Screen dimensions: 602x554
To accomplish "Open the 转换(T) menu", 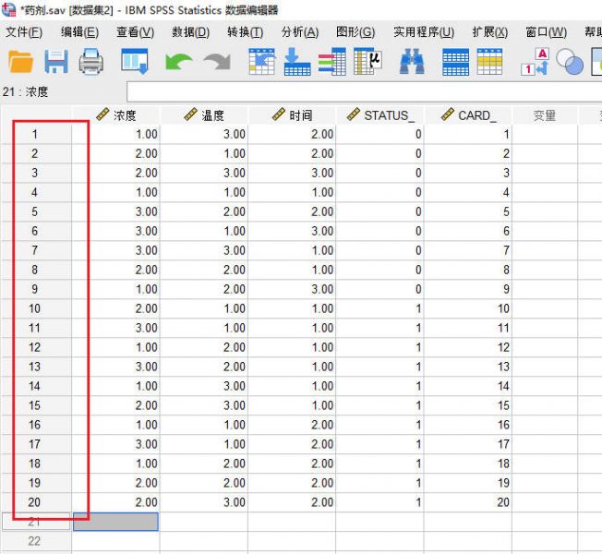I will [245, 32].
